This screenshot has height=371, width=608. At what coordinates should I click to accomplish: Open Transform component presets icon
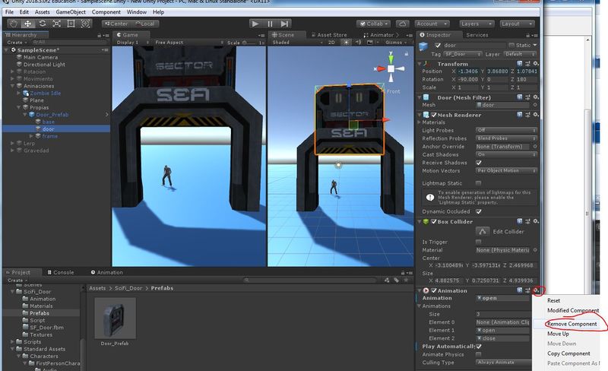click(527, 64)
